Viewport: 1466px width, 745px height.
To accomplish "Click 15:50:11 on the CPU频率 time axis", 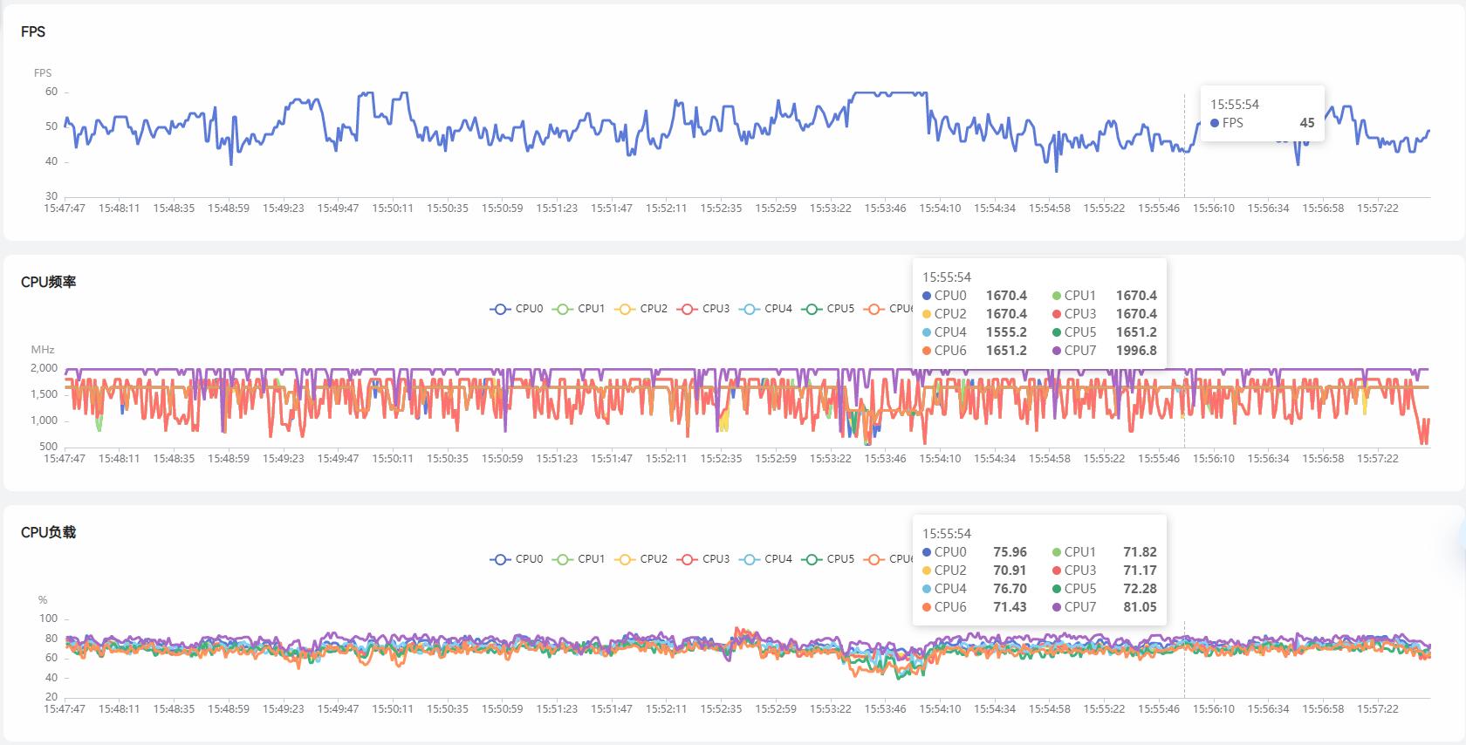I will coord(393,459).
